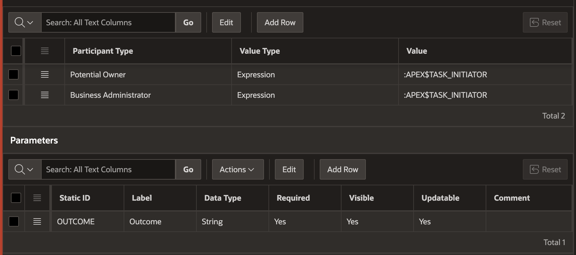Focus the Participants search text field
Screen dimensions: 576x255
tap(108, 22)
